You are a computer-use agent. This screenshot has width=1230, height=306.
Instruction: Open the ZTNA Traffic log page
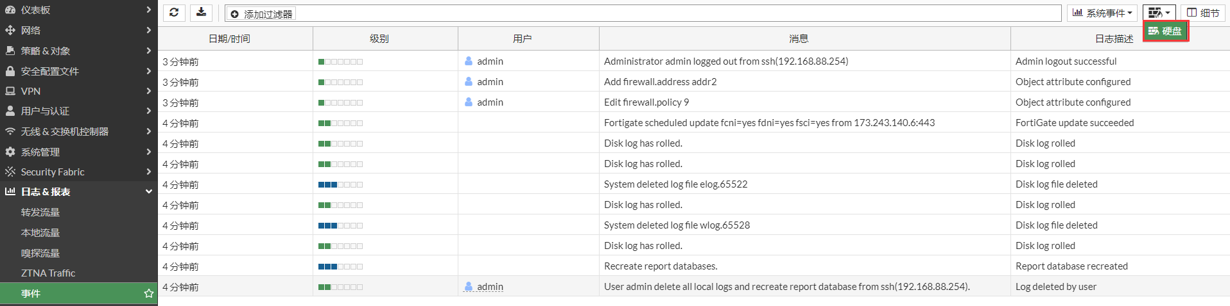[x=48, y=273]
